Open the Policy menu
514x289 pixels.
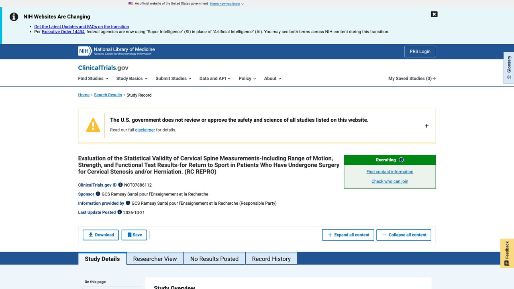(x=247, y=79)
